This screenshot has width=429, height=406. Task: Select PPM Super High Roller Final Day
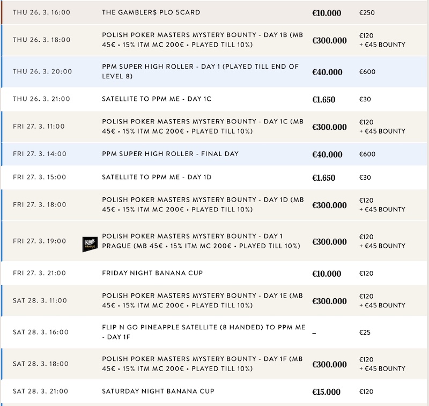(170, 154)
